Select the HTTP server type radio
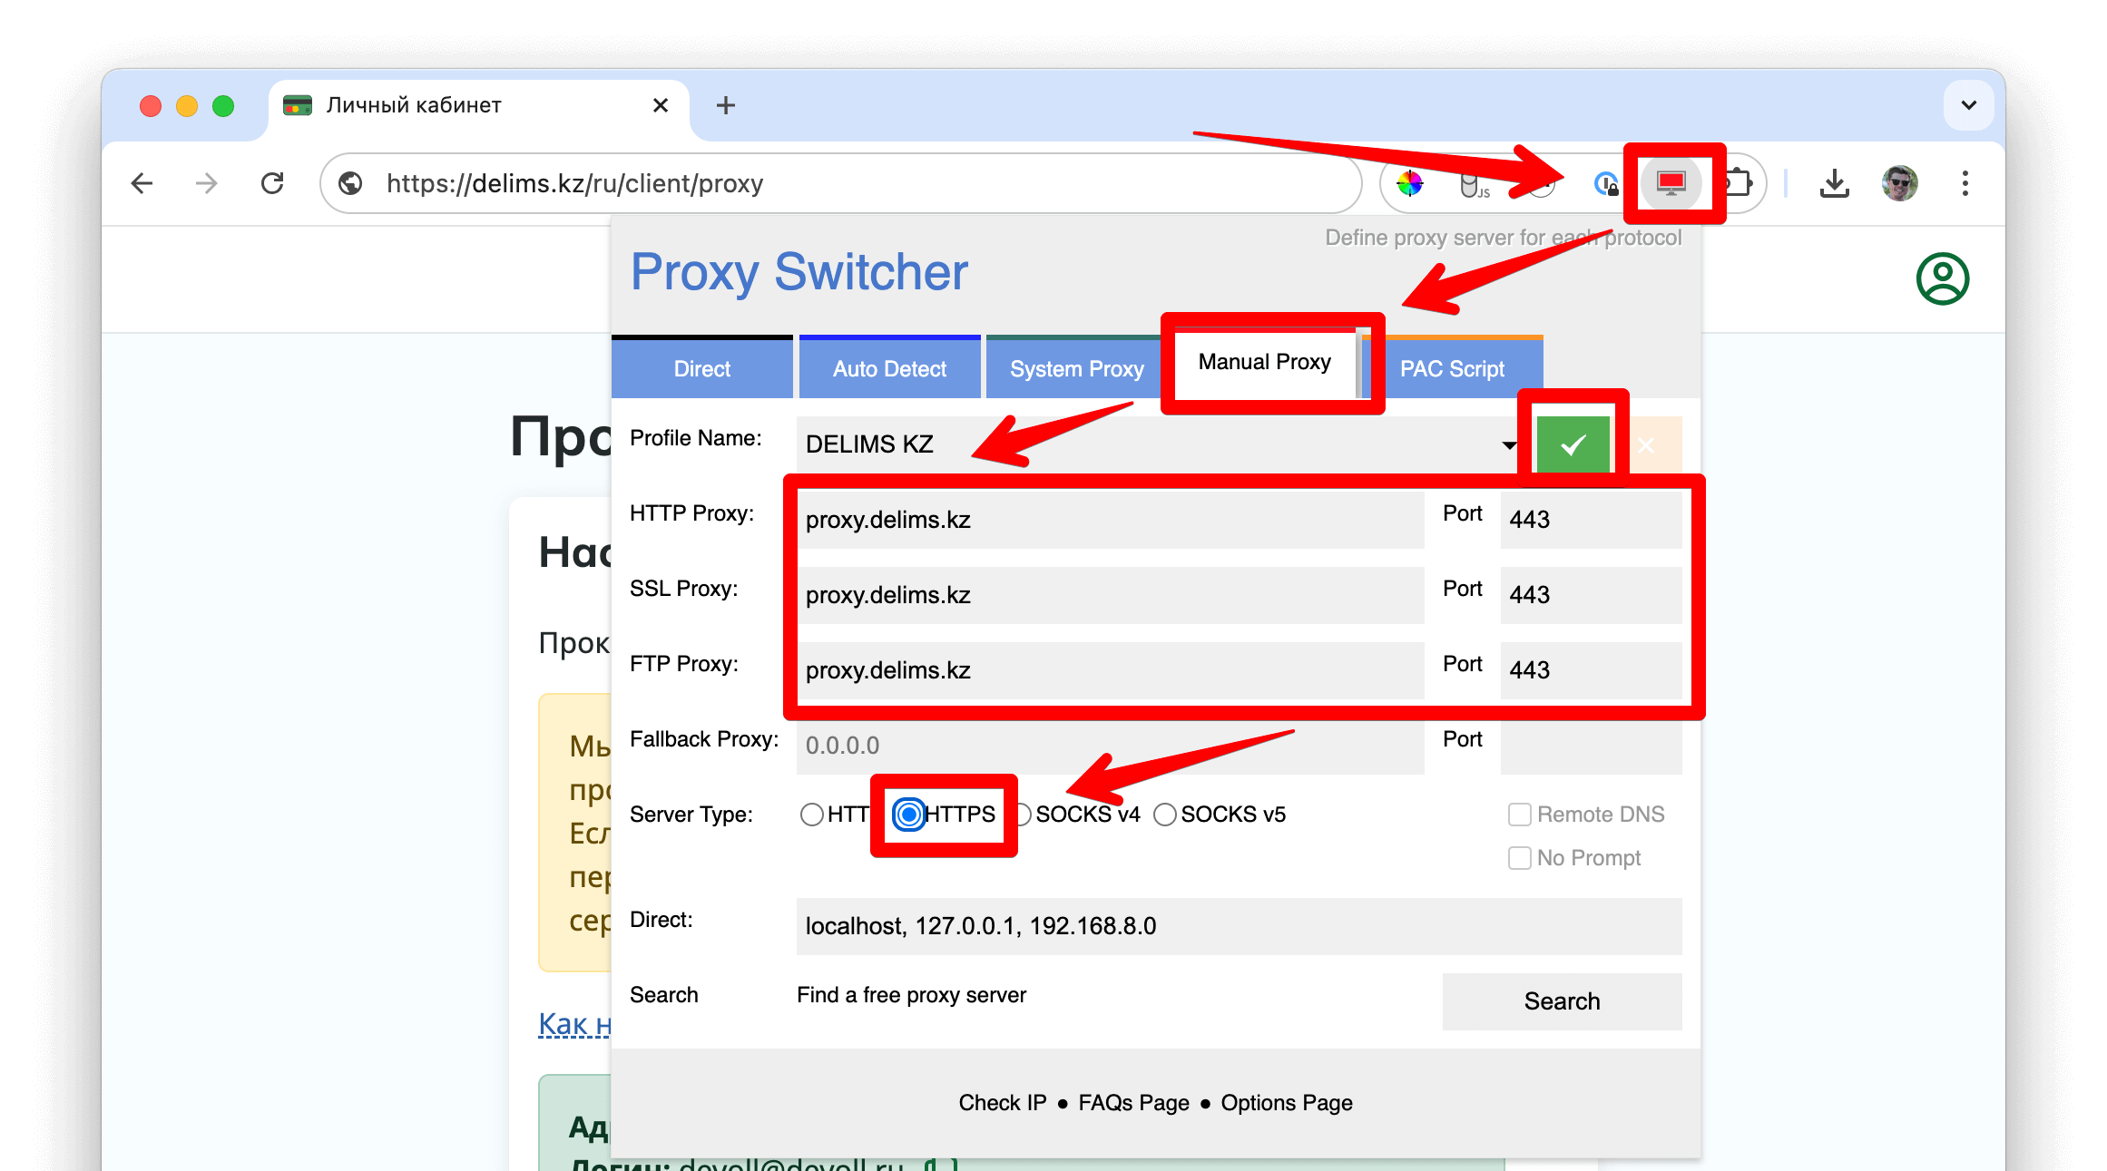 pyautogui.click(x=812, y=815)
